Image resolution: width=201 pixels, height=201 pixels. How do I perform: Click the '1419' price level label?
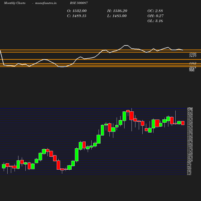(x=193, y=56)
